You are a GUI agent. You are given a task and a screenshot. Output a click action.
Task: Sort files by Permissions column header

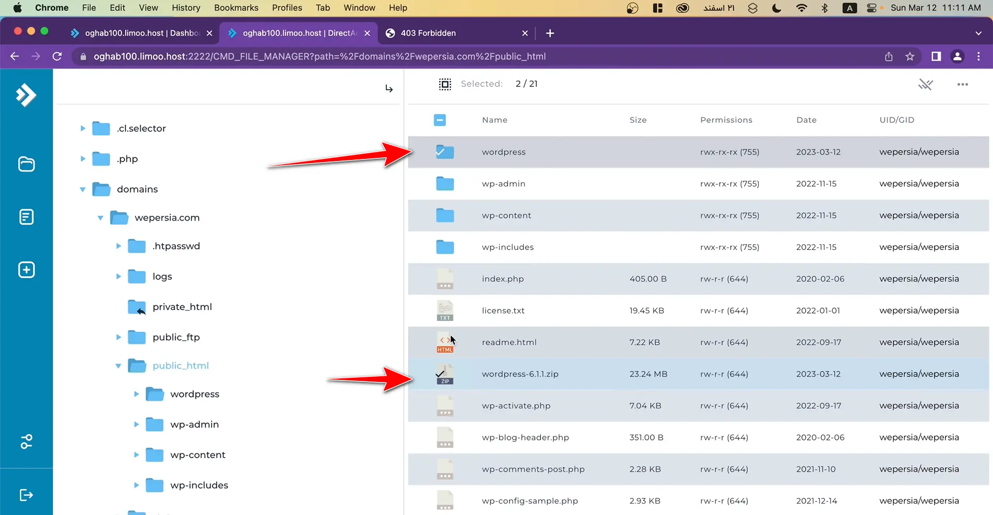click(x=726, y=120)
